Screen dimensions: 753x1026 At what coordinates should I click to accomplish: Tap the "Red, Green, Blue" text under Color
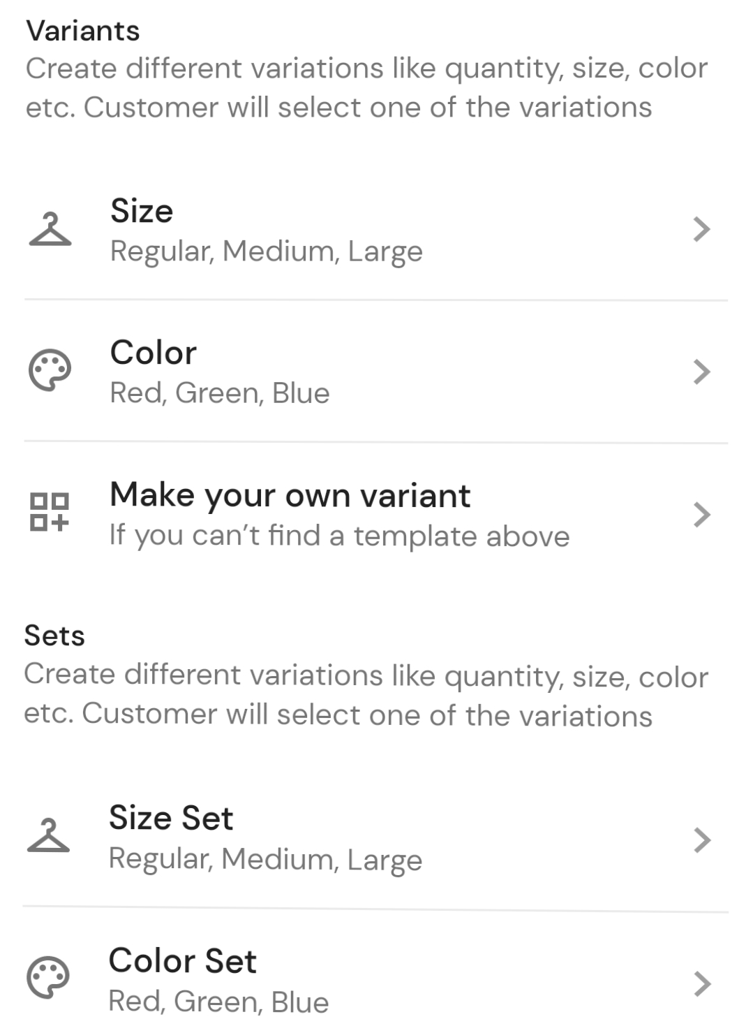click(x=220, y=393)
